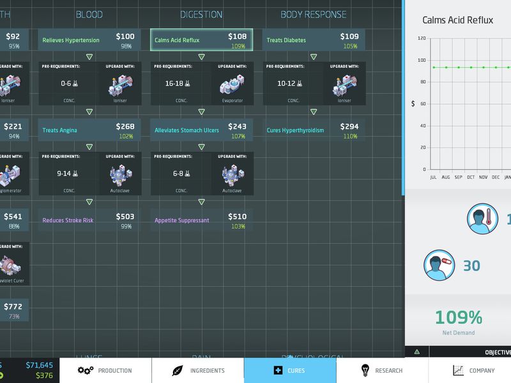Click the Evaporator machine icon under Calms Acid Reflux
The width and height of the screenshot is (511, 383).
[x=232, y=85]
